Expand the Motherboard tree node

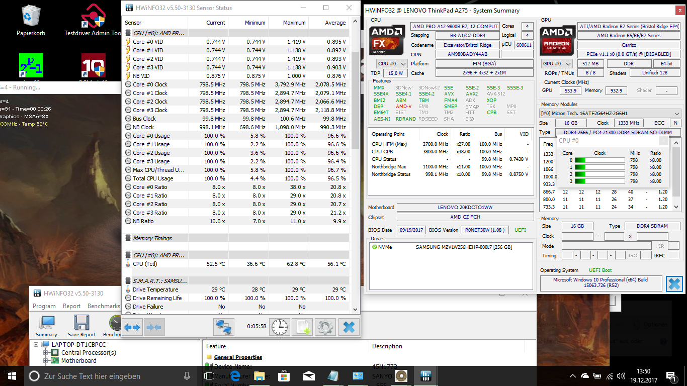(x=45, y=361)
